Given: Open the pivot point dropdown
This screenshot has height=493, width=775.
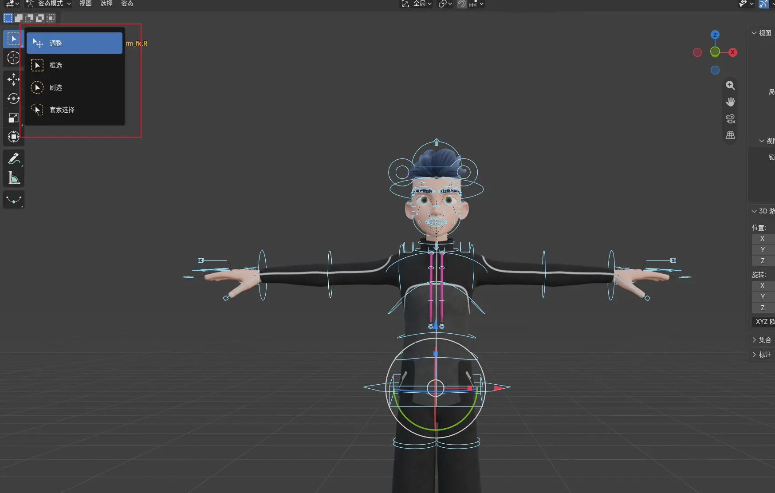Looking at the screenshot, I should tap(445, 4).
